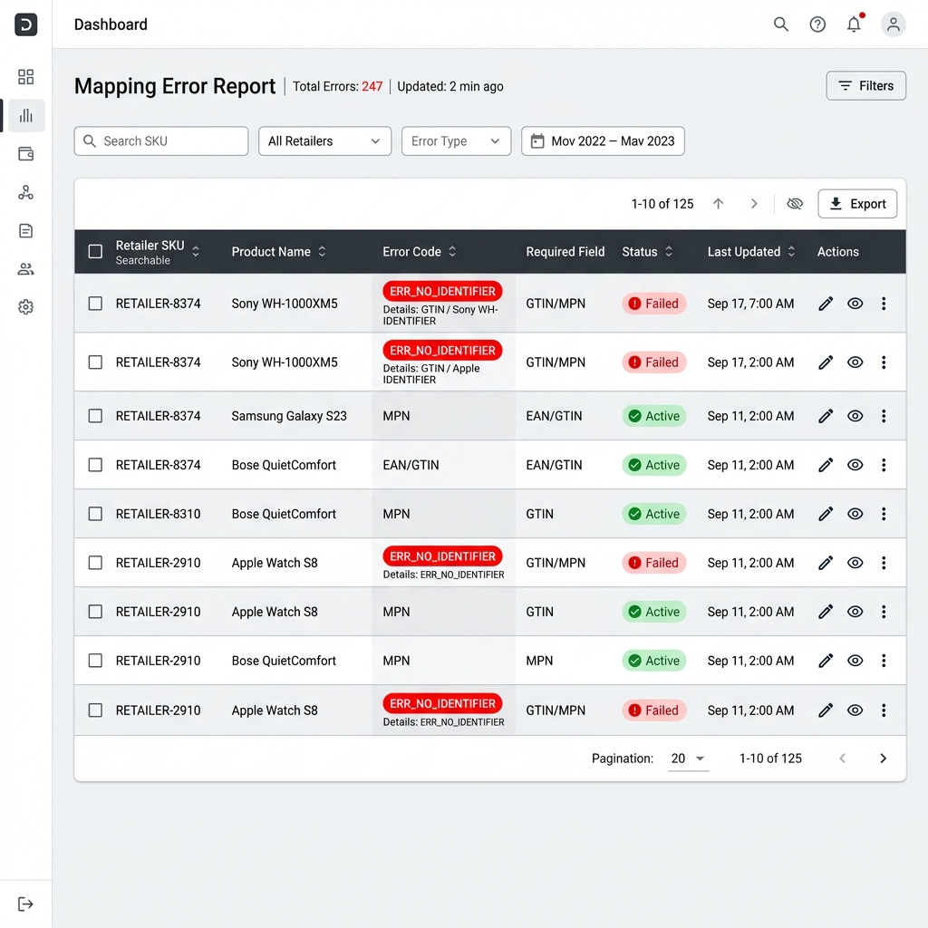This screenshot has width=928, height=928.
Task: Open the Error Type dropdown
Action: point(457,140)
